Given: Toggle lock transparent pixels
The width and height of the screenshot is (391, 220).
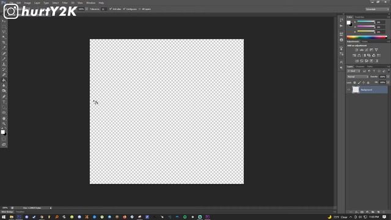Looking at the screenshot, I should pos(354,82).
